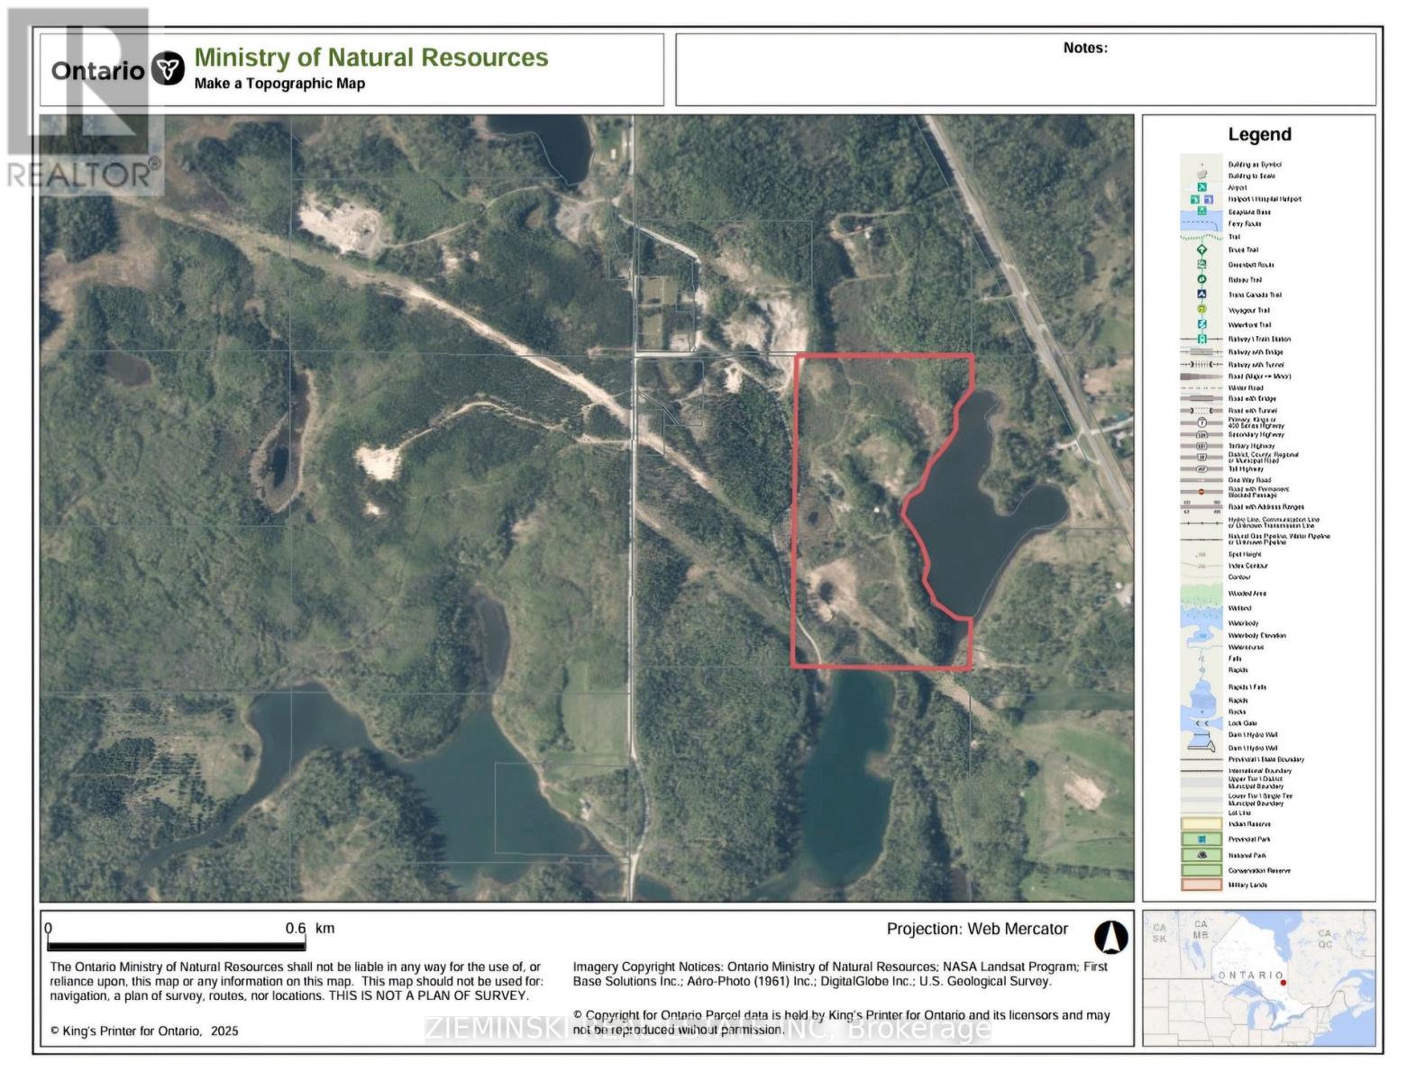Click the Voyageur Trail legend icon
1416x1081 pixels.
click(x=1201, y=309)
